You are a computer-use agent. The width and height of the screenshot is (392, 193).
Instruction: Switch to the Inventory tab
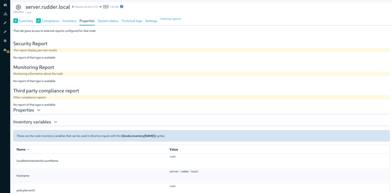click(69, 21)
